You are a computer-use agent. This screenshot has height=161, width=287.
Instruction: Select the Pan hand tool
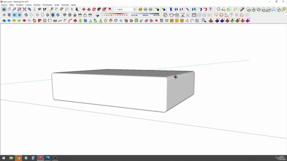9,9
